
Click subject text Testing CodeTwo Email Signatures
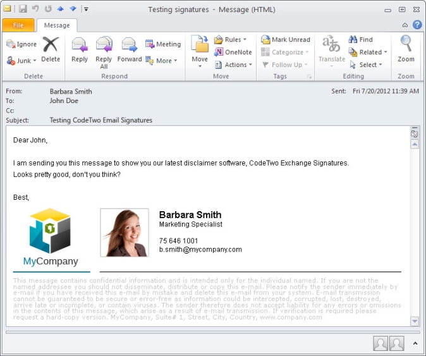(100, 120)
